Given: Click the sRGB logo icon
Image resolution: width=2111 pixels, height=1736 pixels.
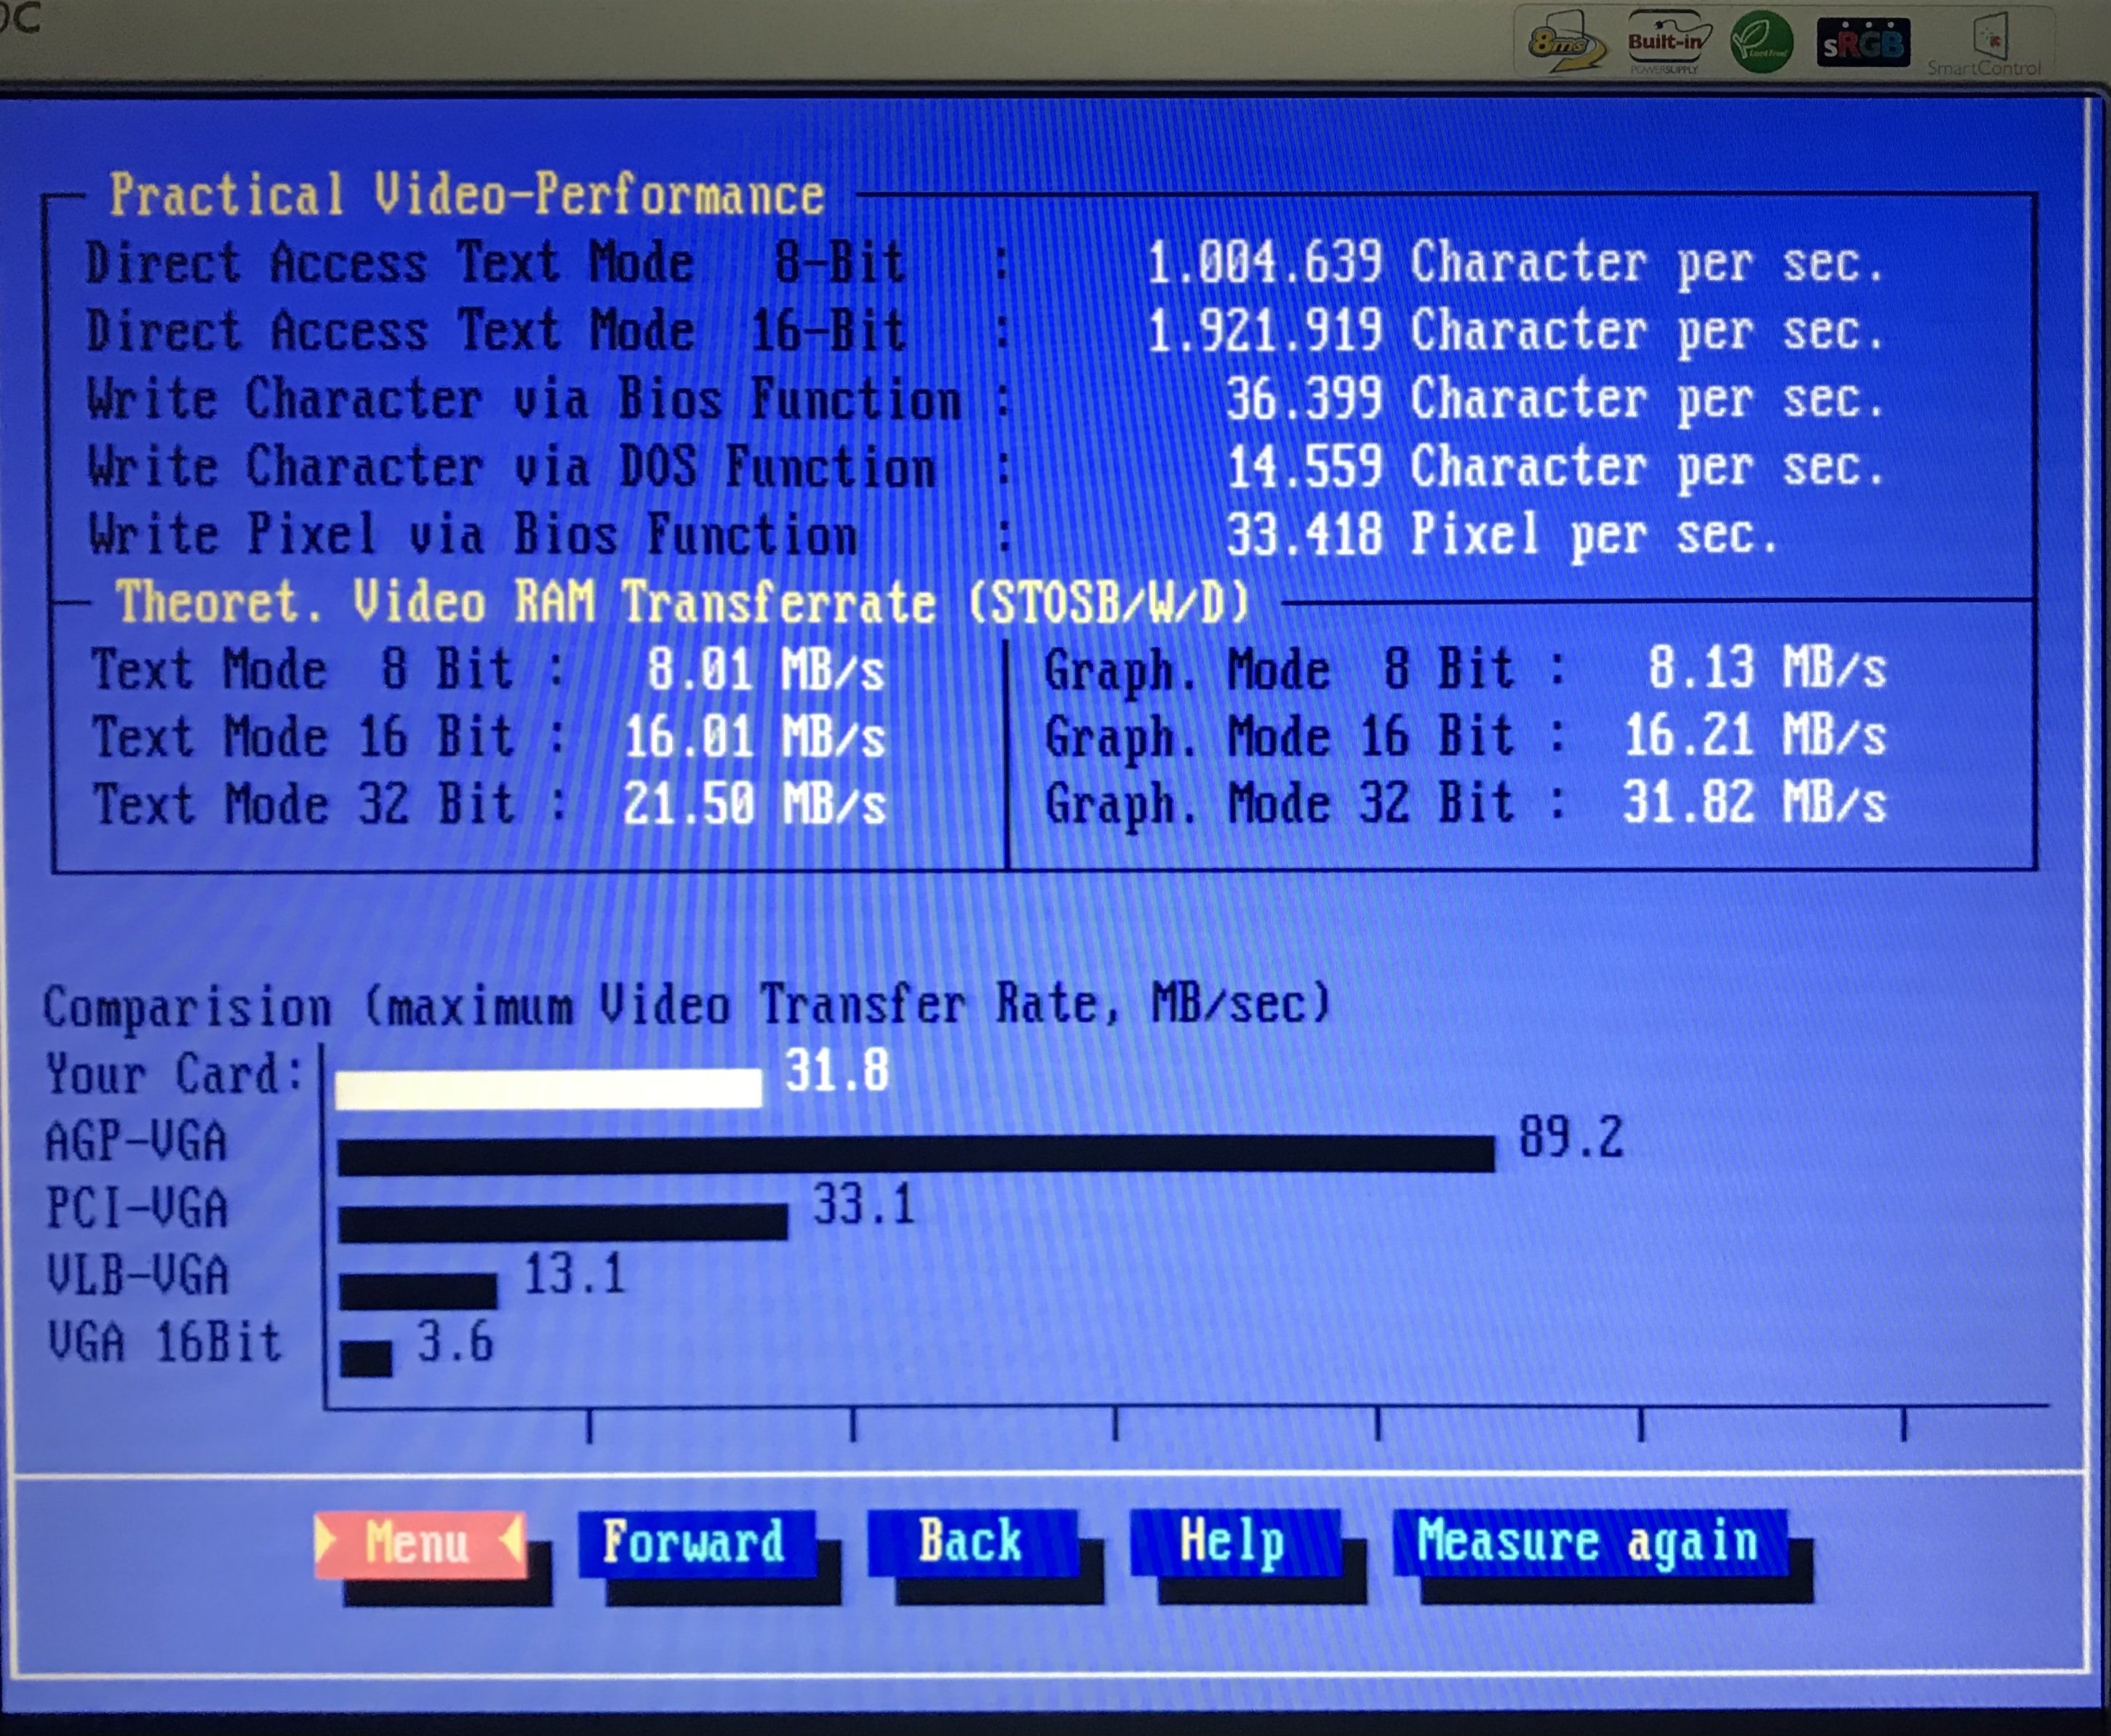Looking at the screenshot, I should (x=1863, y=43).
